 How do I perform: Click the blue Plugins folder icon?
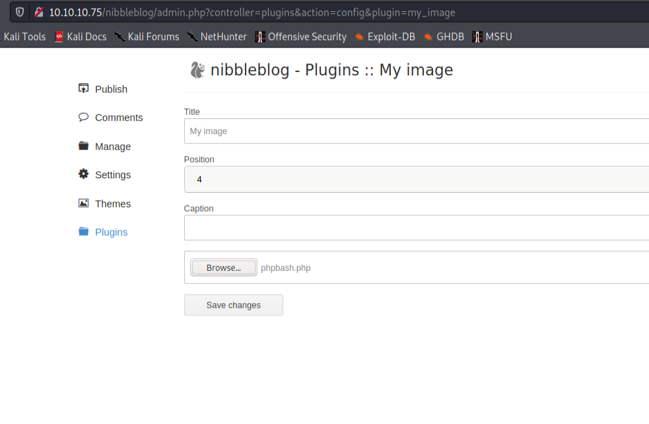pos(83,232)
